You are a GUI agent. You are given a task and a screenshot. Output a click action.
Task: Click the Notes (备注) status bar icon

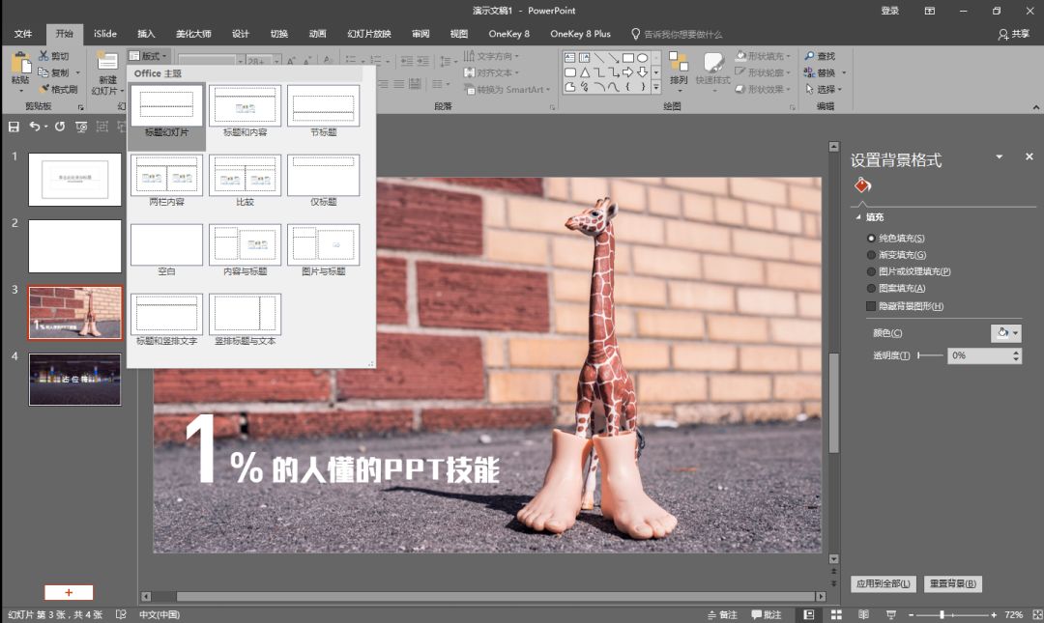click(x=722, y=614)
